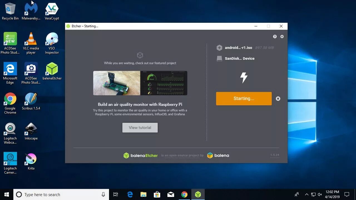Viewport: 356px width, 200px height.
Task: Open Google Chrome desktop shortcut
Action: tap(10, 103)
